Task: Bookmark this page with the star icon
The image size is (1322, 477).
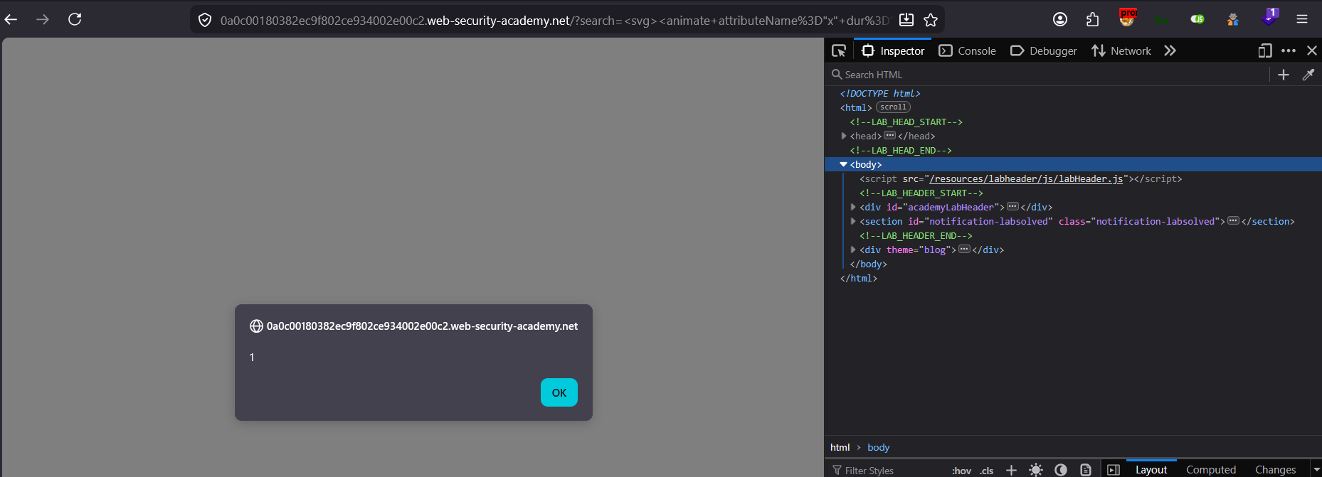Action: coord(931,20)
